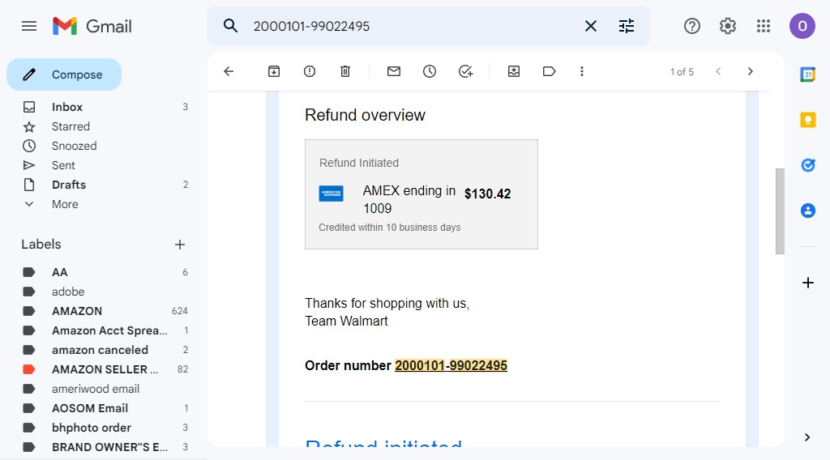The width and height of the screenshot is (830, 460).
Task: Clear the search query with X
Action: point(591,26)
